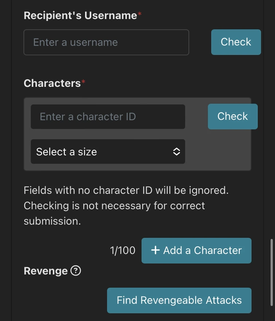The image size is (275, 321).
Task: Click the plus icon on Add a Character
Action: coord(156,250)
